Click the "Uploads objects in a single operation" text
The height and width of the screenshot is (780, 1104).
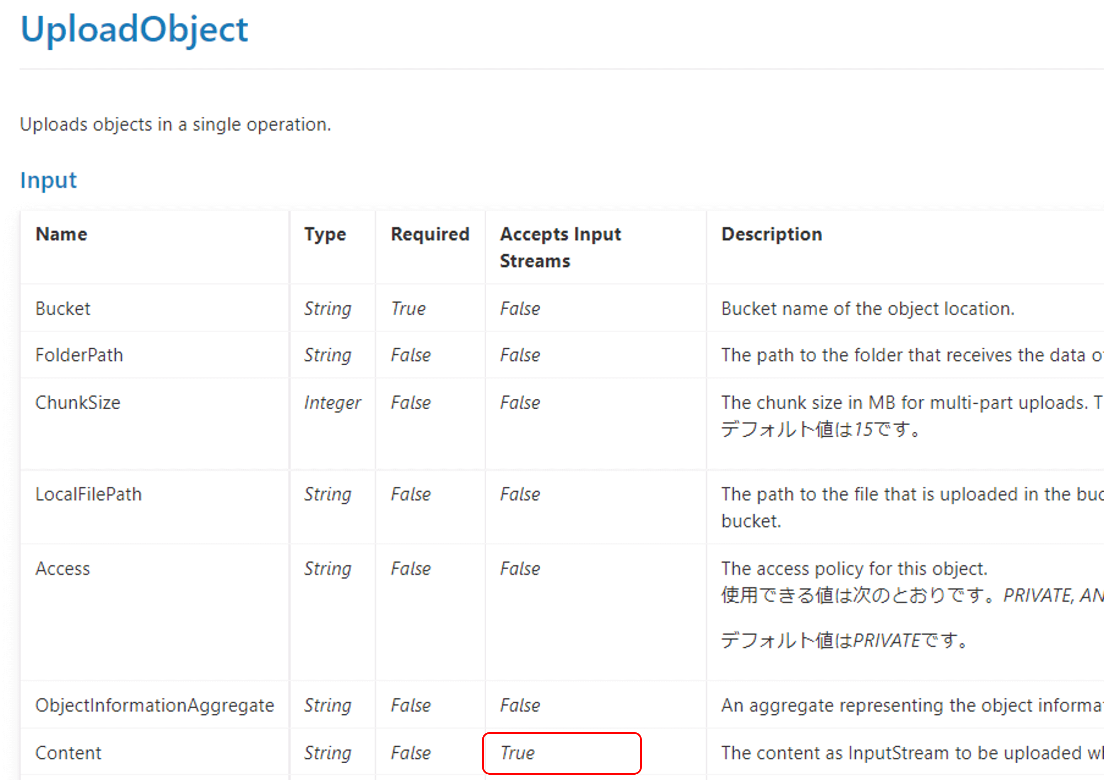click(175, 125)
